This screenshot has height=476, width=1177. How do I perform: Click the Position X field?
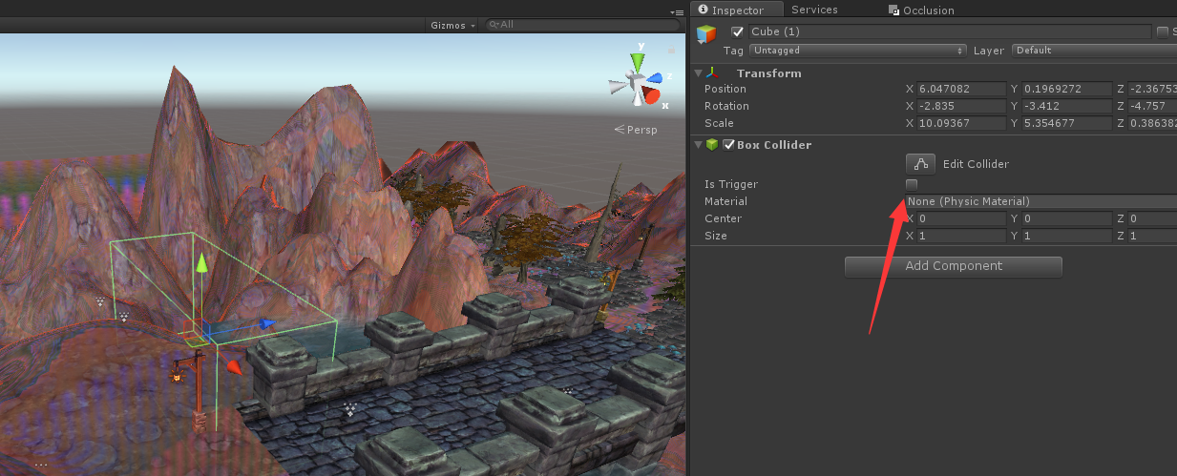[961, 89]
